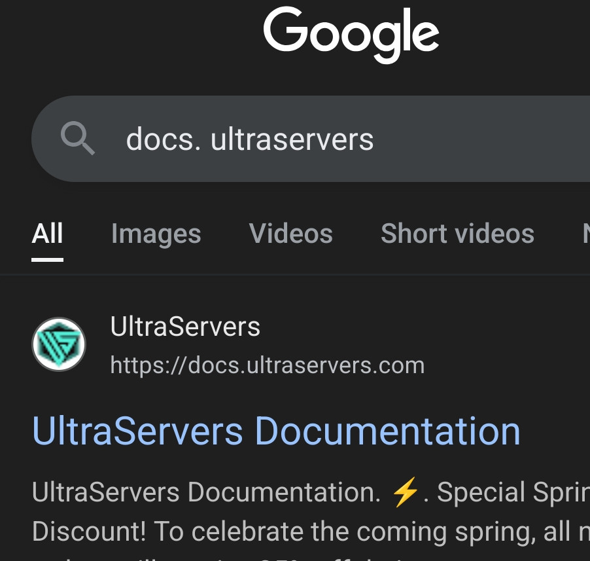Click the word docs. in search query
This screenshot has width=590, height=561.
[164, 139]
